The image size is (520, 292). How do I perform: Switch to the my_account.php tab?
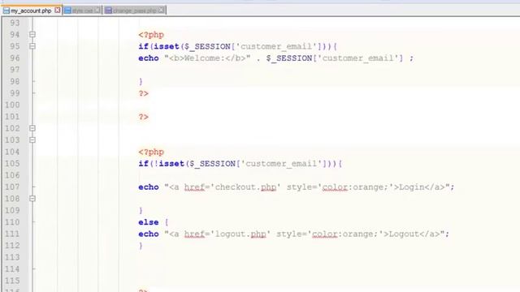(x=31, y=11)
